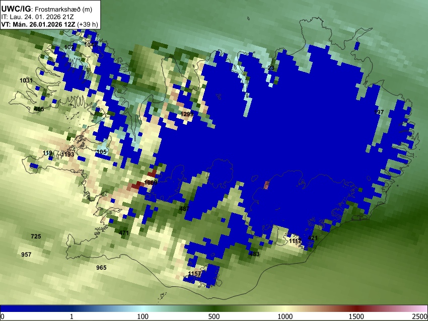Click the legend tick label 2500
The width and height of the screenshot is (428, 321).
[420, 316]
